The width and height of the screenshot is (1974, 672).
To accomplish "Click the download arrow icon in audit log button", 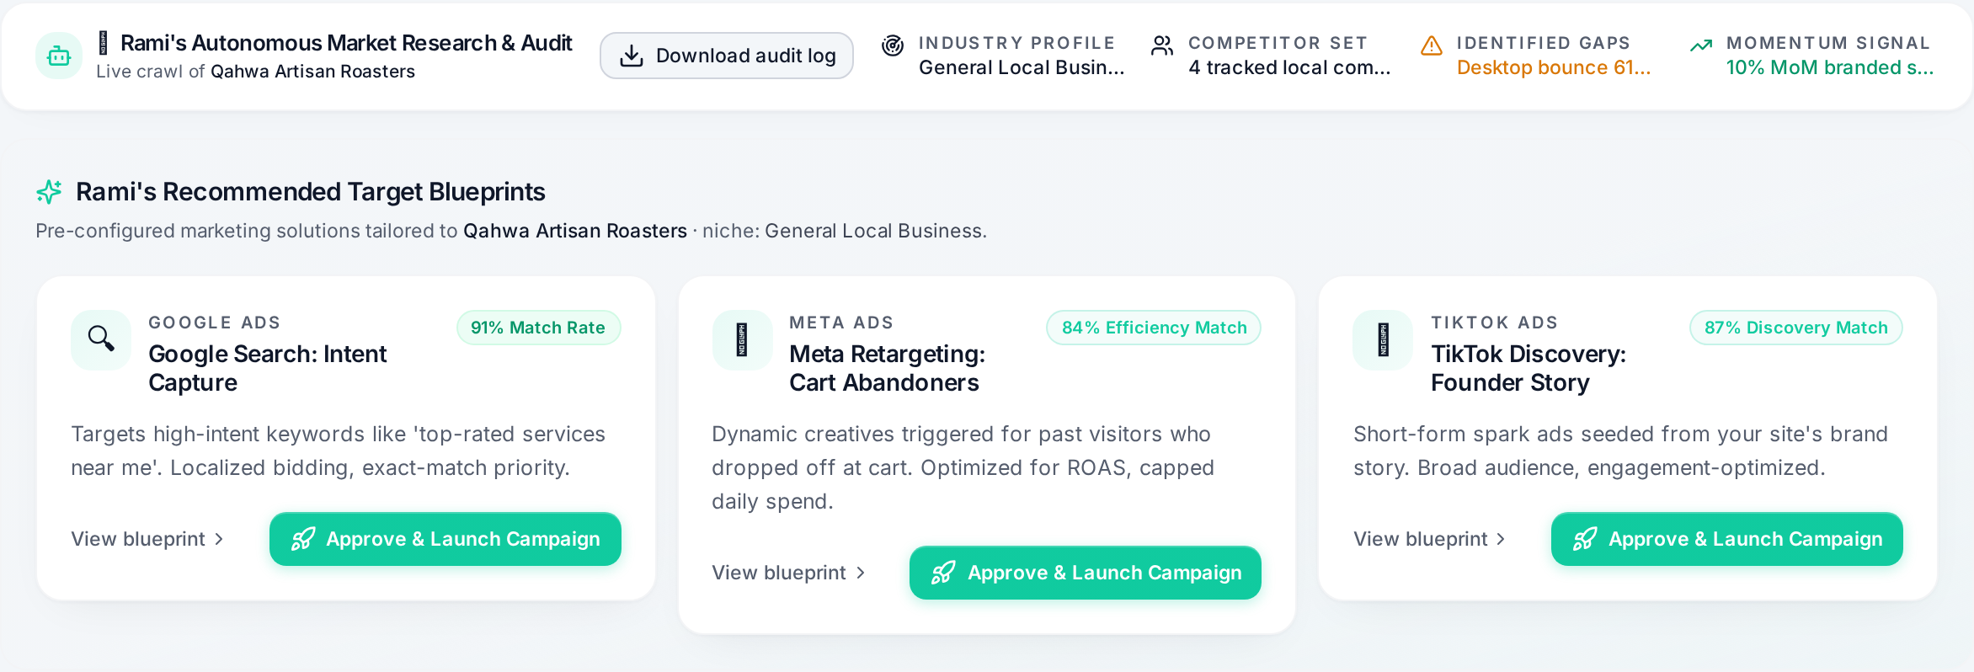I will point(632,56).
